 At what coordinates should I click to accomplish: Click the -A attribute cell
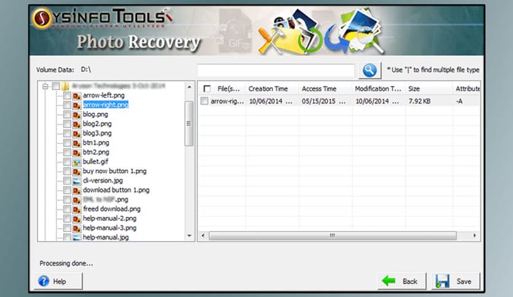tap(459, 101)
